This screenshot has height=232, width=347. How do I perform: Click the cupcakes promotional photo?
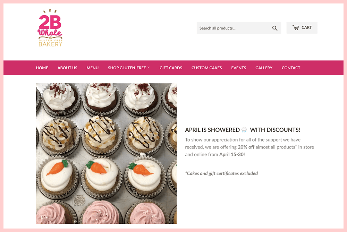(x=106, y=154)
